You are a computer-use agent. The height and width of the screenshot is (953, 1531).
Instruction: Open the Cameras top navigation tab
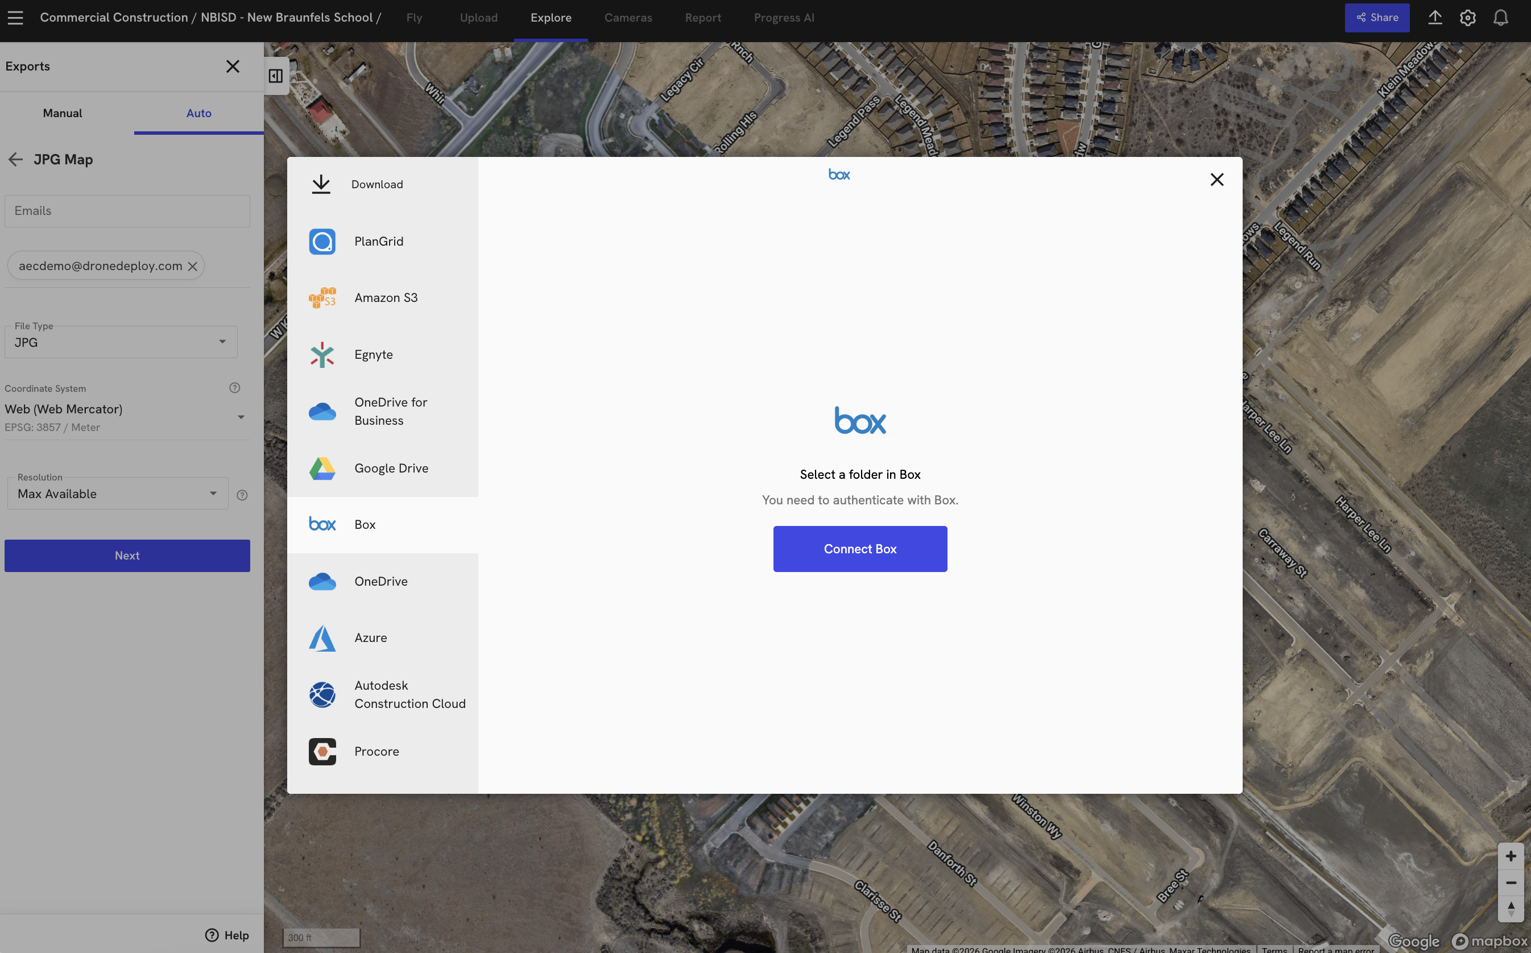click(628, 18)
